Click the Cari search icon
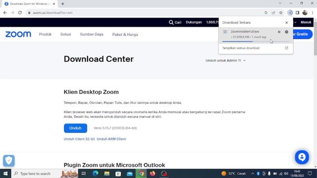 click(171, 22)
